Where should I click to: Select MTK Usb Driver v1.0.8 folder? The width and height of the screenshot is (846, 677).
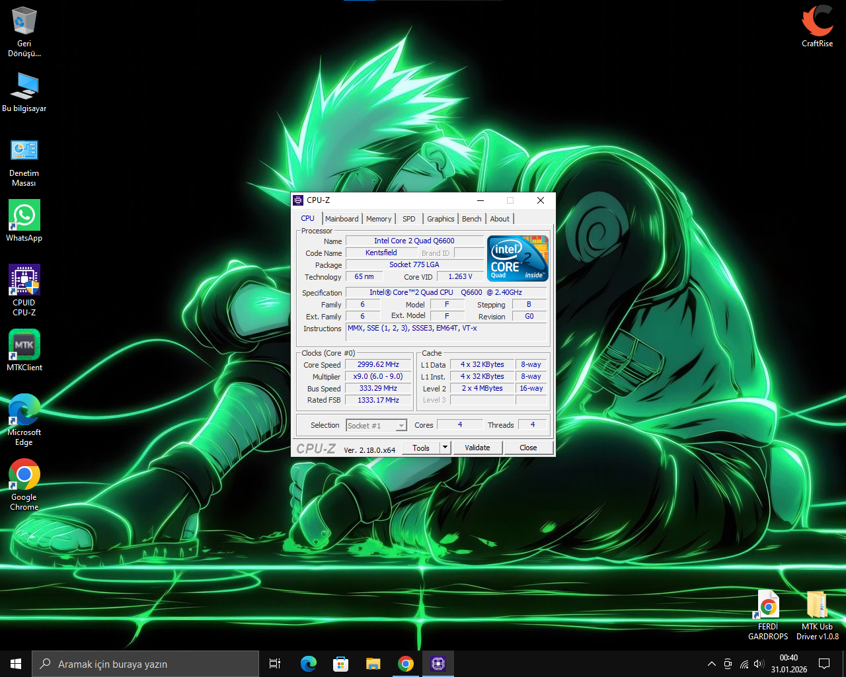818,615
